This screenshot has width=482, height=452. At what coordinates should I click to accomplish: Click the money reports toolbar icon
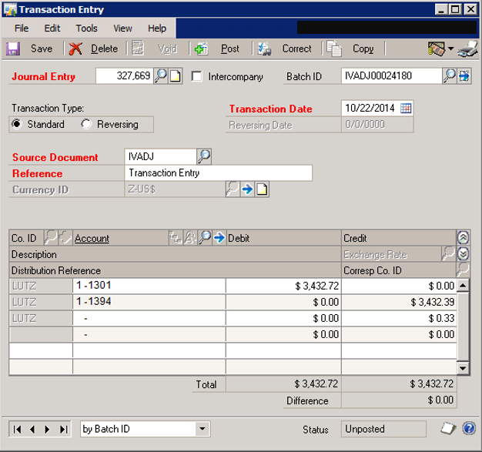[x=437, y=49]
